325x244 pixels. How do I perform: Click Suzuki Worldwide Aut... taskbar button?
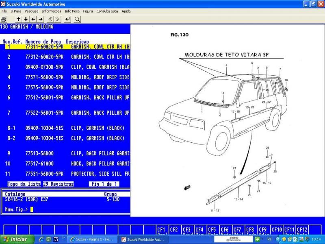[x=143, y=240]
